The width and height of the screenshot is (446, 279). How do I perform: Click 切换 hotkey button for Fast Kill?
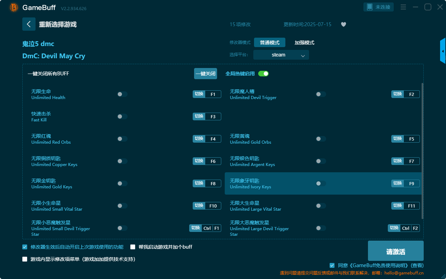[x=199, y=116]
